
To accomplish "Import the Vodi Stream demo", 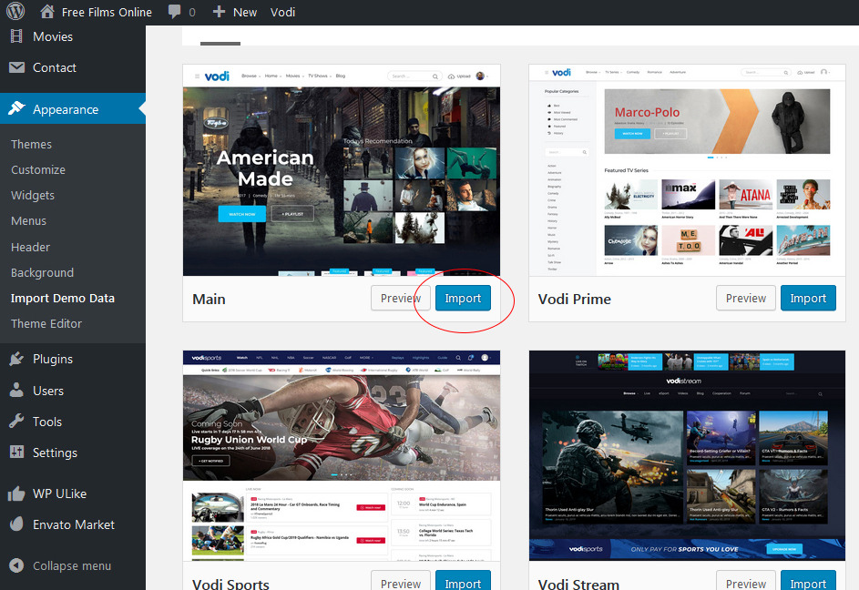I will click(808, 581).
